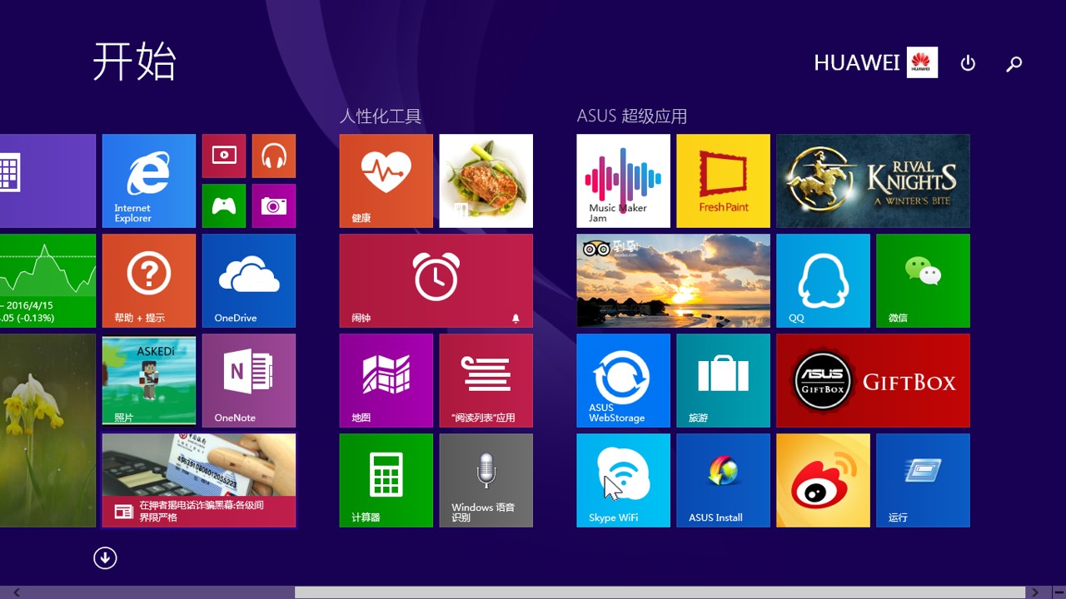Click the horizontal scrollbar right arrow
This screenshot has height=599, width=1066.
(1035, 592)
